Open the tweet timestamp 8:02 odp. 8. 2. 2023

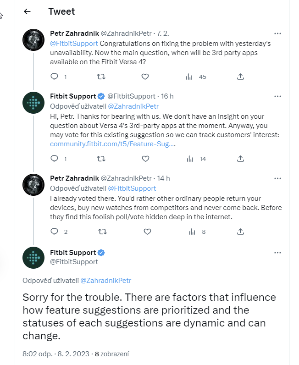point(56,354)
